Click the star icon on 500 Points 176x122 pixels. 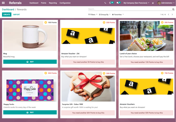click(x=104, y=73)
